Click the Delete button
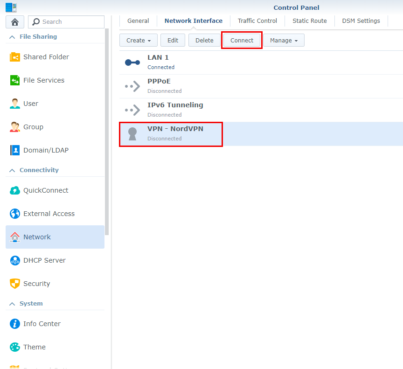 [204, 41]
